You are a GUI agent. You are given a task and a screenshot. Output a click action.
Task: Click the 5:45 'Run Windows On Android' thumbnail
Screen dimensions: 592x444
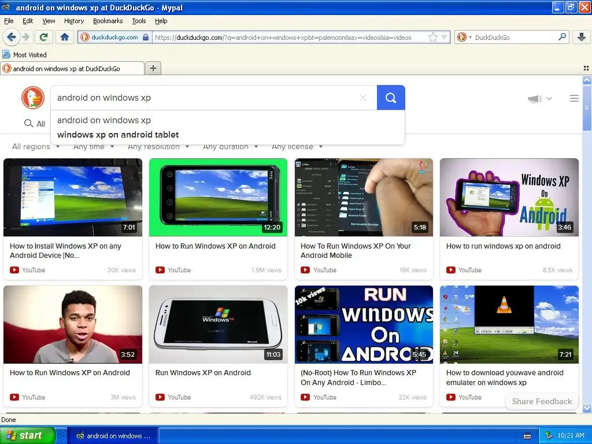tap(364, 324)
